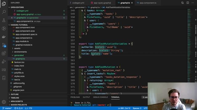Expand the Timeline section
This screenshot has height=110, width=197.
(15, 98)
